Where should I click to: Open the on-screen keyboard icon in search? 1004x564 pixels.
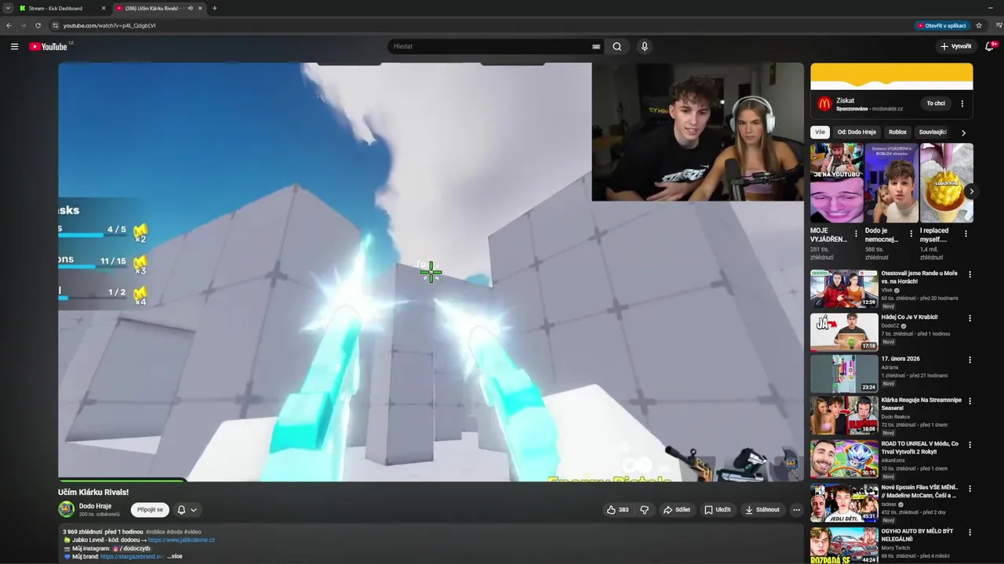pyautogui.click(x=596, y=46)
